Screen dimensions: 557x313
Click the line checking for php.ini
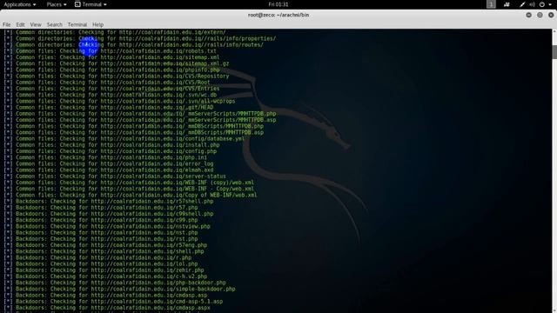point(105,157)
